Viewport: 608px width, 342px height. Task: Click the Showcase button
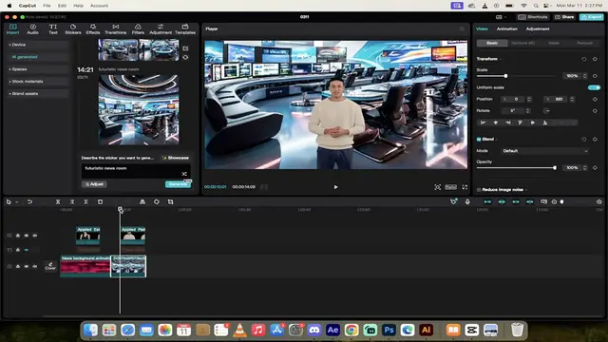176,158
